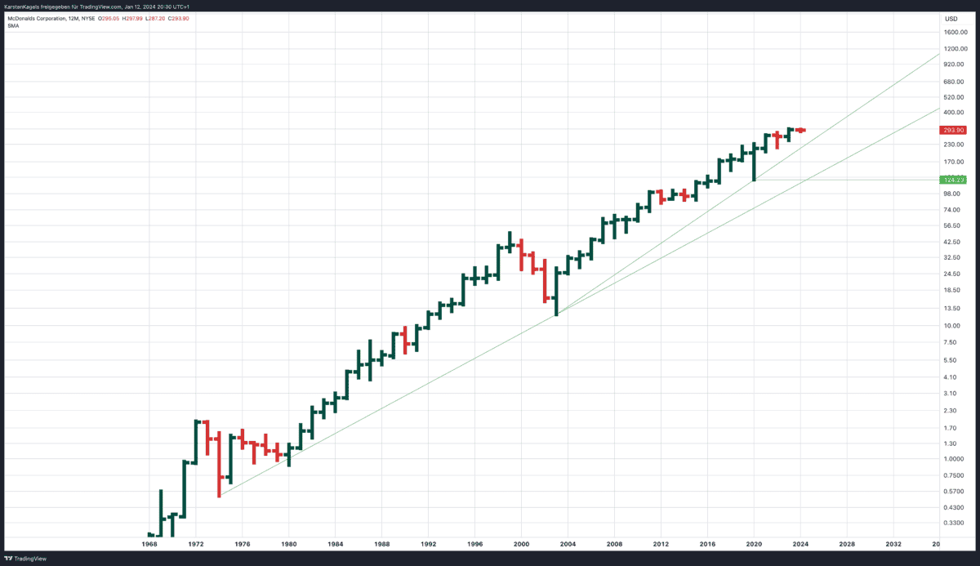Click the high price value H297.99
This screenshot has width=980, height=566.
131,18
